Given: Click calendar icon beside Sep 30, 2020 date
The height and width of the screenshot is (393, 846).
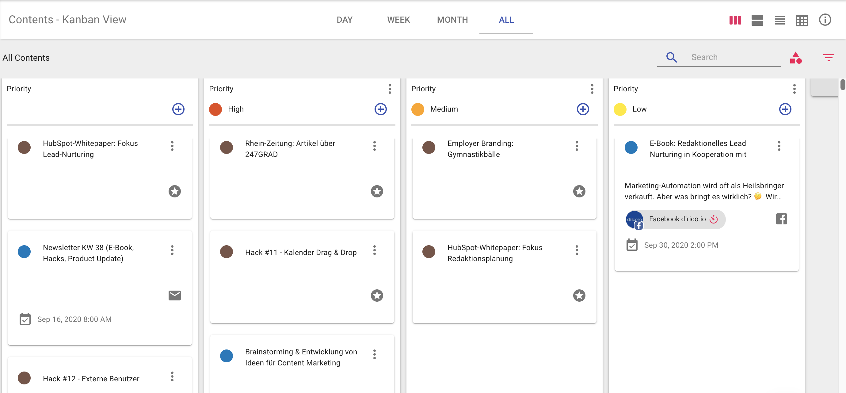Looking at the screenshot, I should point(631,245).
